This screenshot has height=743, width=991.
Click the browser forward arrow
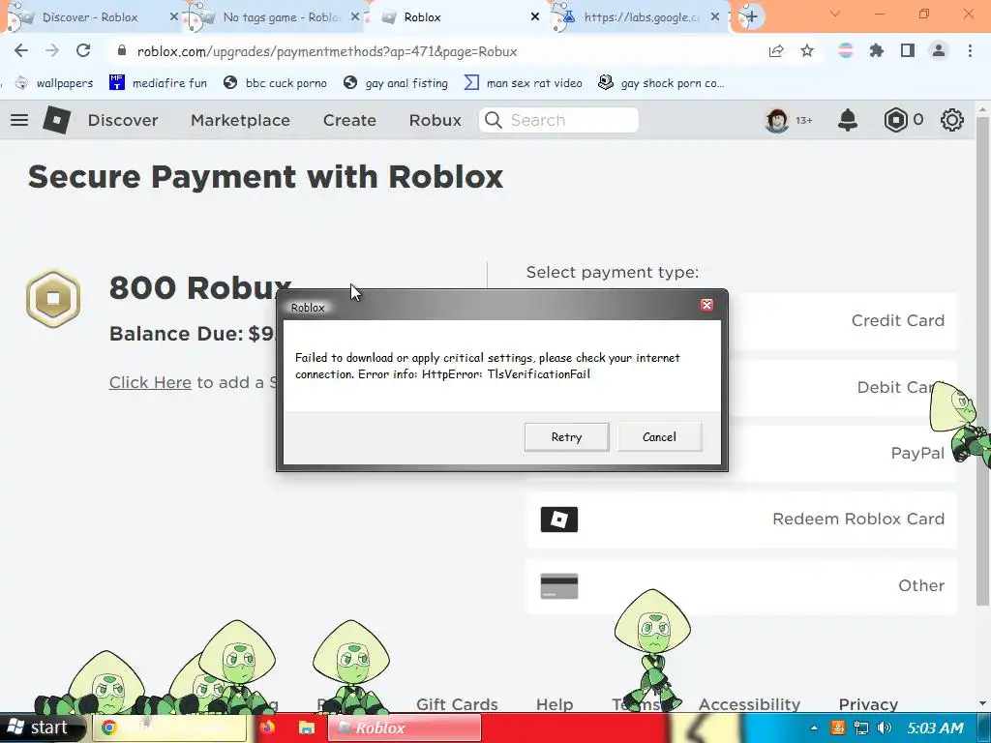(x=52, y=50)
